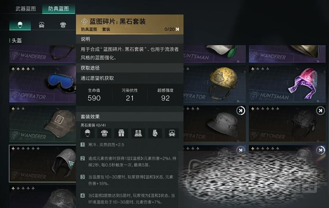The height and width of the screenshot is (208, 329).
Task: Click helmet icon in 黑石套装 set row
Action: tap(87, 133)
